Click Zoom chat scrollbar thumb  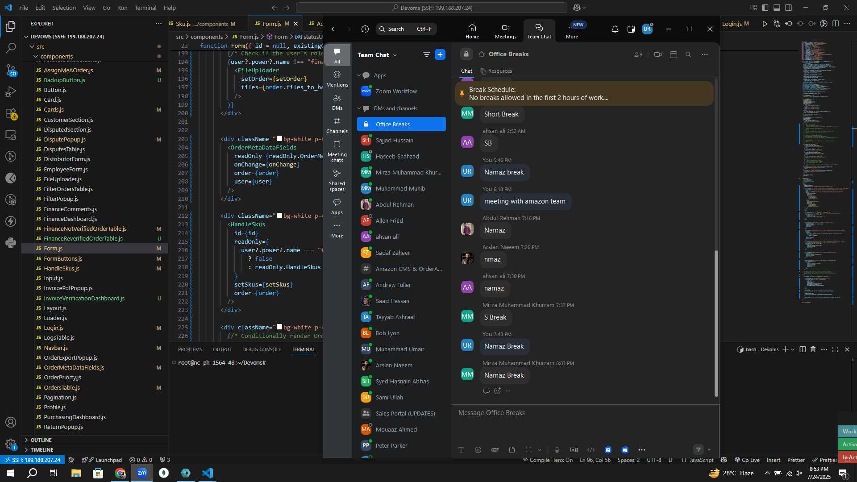click(x=716, y=323)
